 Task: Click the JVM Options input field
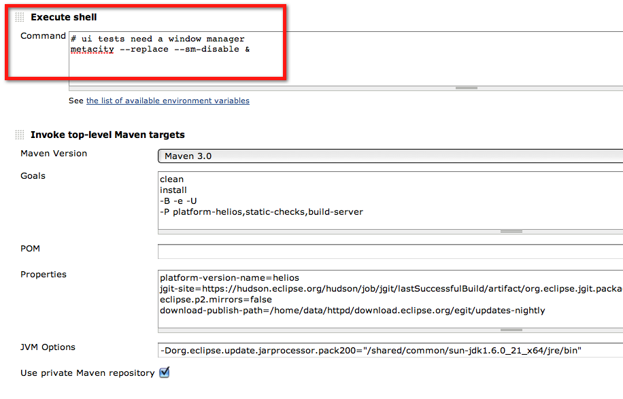point(390,350)
